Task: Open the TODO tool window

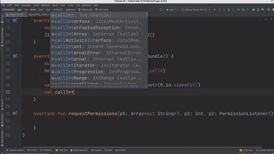Action: (x=32, y=150)
